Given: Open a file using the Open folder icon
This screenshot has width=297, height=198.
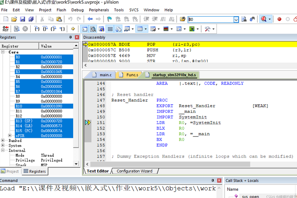Looking at the screenshot, I should point(14,19).
